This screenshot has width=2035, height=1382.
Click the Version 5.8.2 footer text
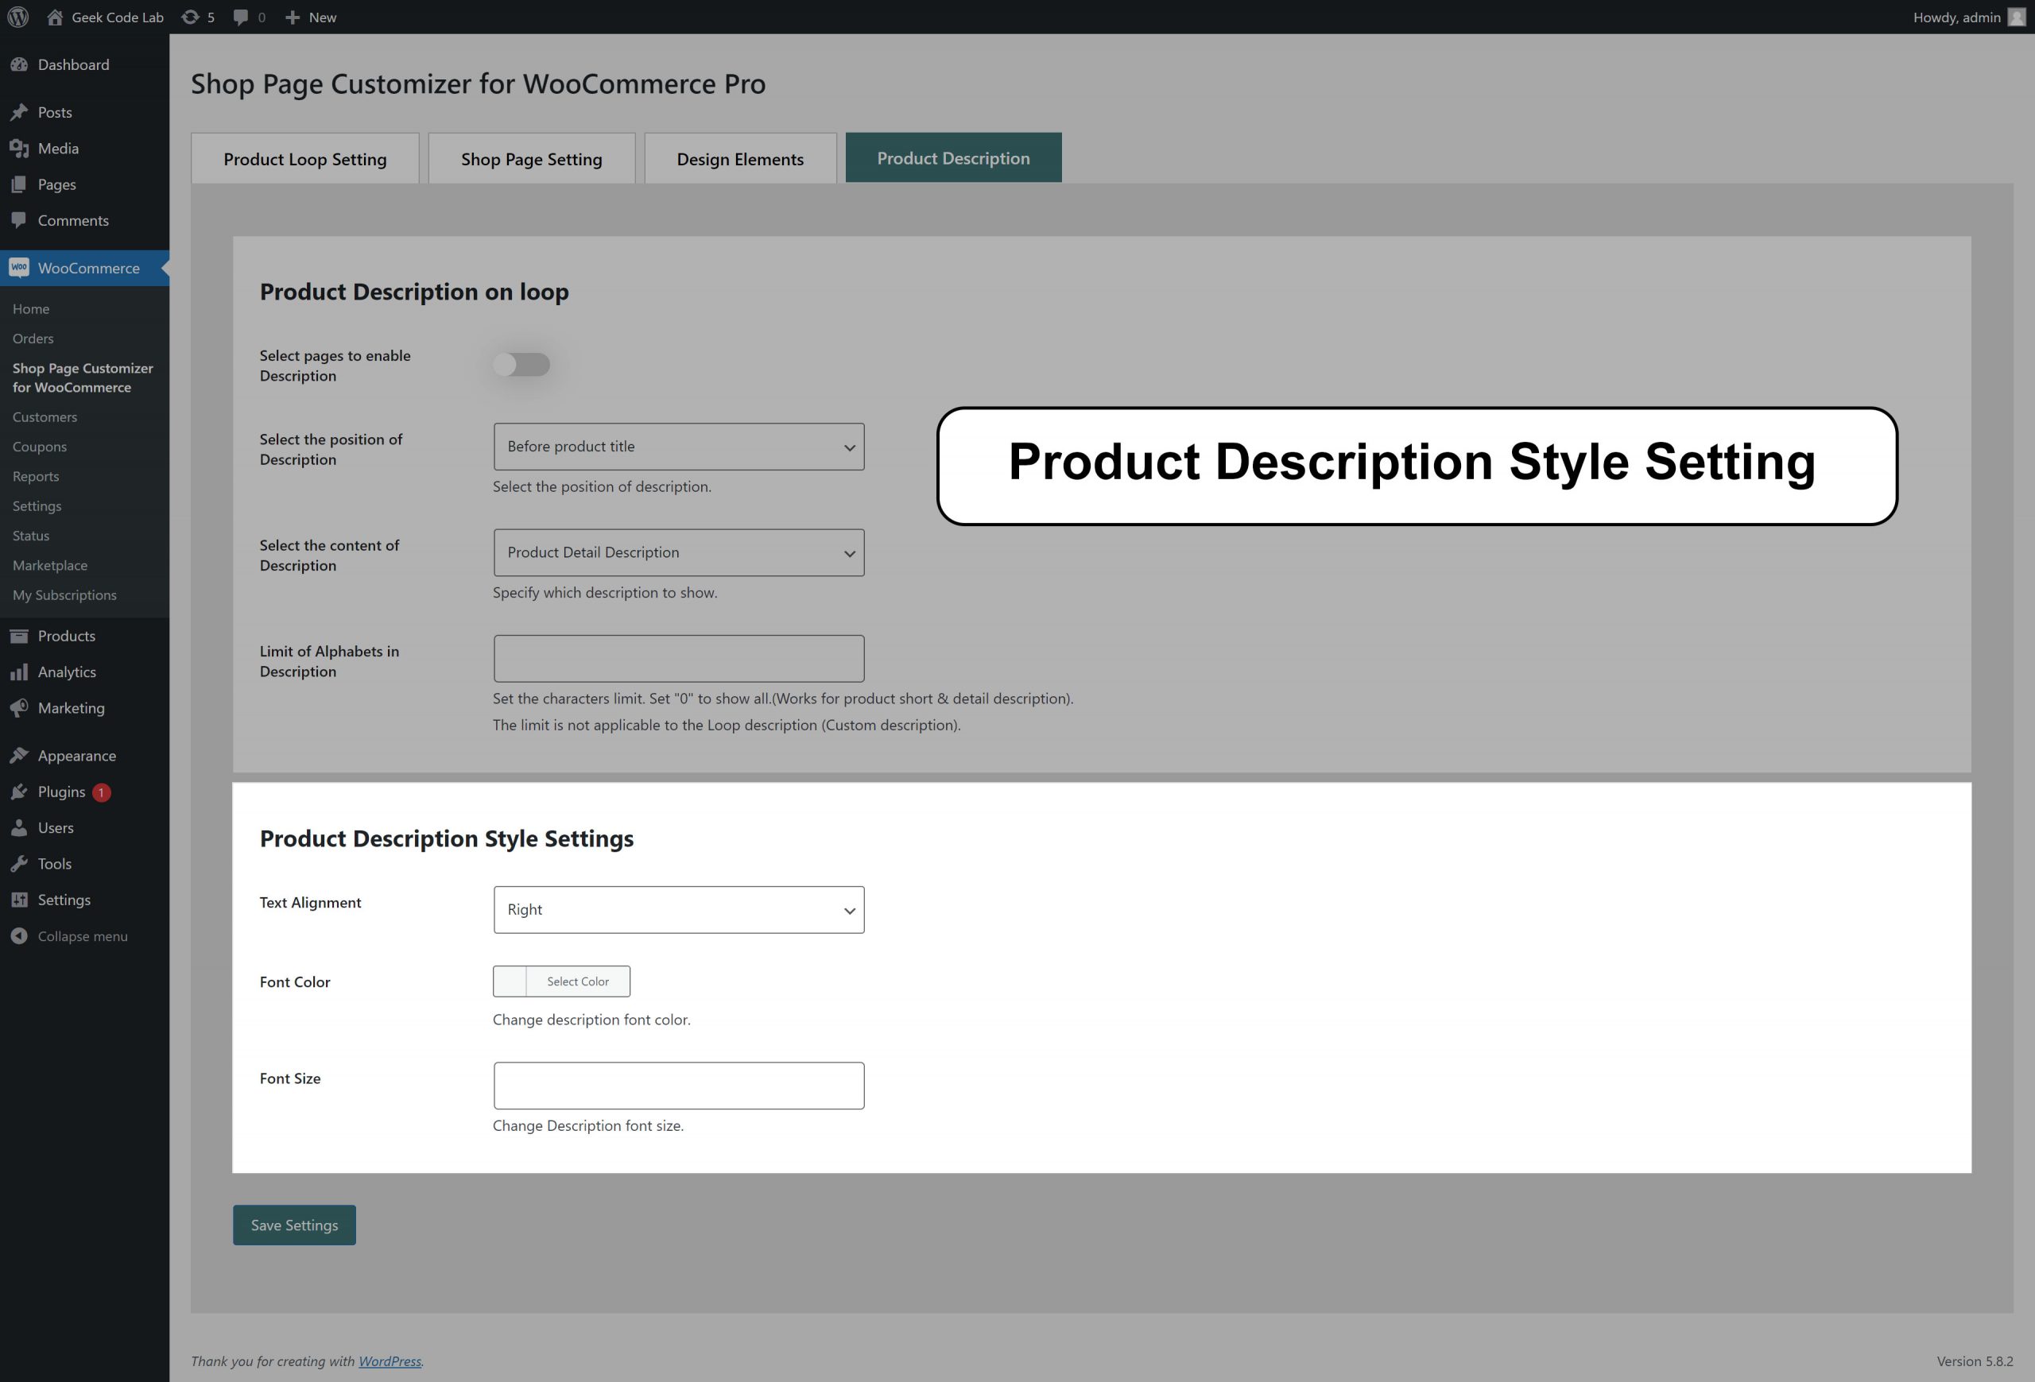point(1975,1361)
